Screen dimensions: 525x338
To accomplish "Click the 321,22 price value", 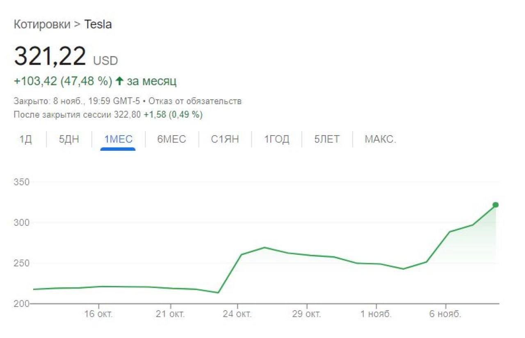I will pos(50,57).
